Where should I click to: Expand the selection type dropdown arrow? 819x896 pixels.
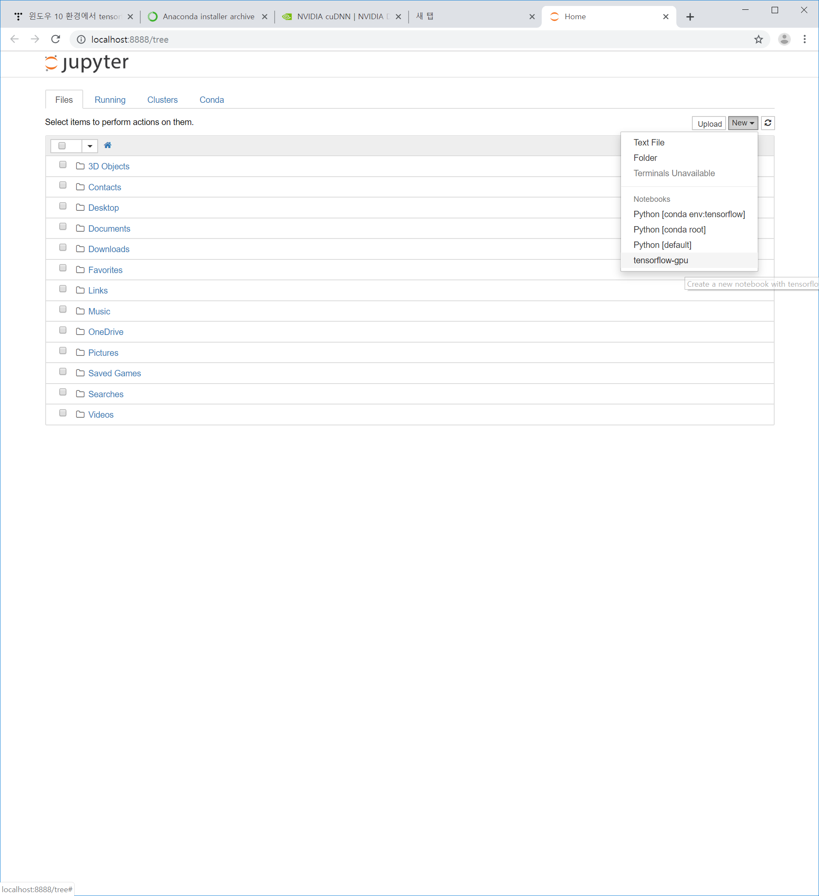pyautogui.click(x=90, y=146)
